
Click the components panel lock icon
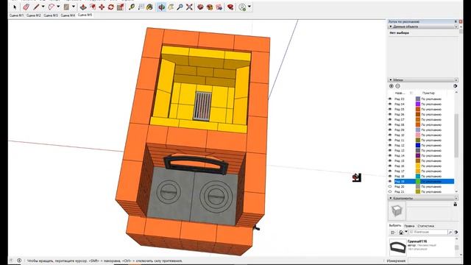[x=455, y=205]
